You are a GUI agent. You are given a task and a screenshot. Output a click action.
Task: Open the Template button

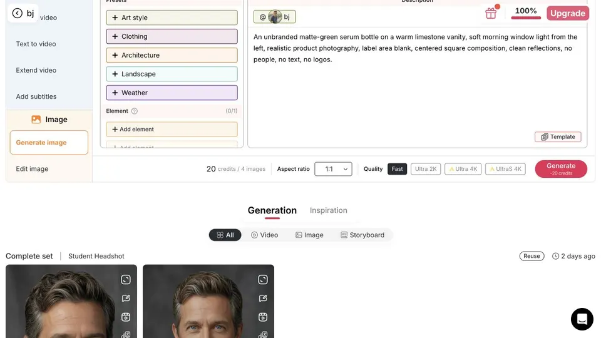coord(558,137)
